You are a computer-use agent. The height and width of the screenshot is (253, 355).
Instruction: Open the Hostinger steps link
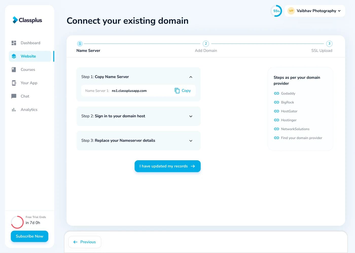coord(289,120)
